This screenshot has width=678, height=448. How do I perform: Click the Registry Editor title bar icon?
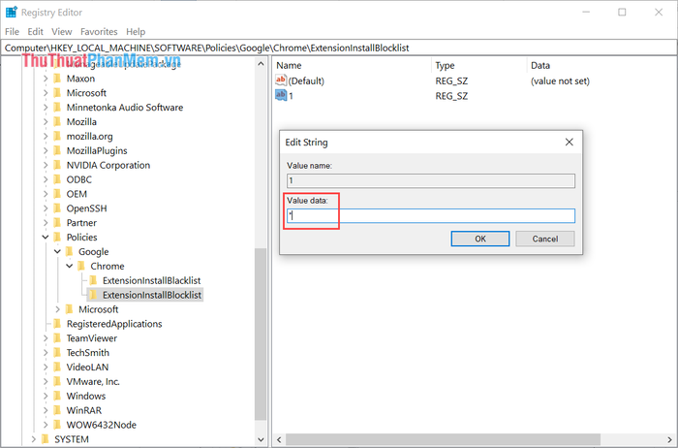tap(12, 12)
